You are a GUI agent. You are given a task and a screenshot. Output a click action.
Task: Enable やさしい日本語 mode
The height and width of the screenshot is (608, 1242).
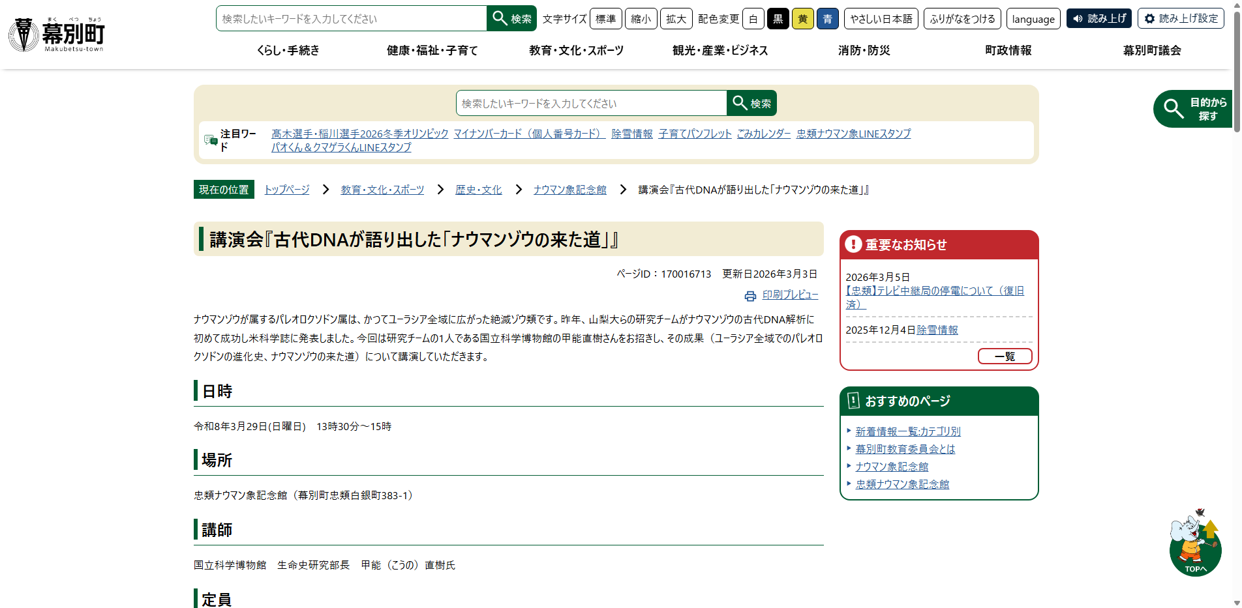(882, 18)
